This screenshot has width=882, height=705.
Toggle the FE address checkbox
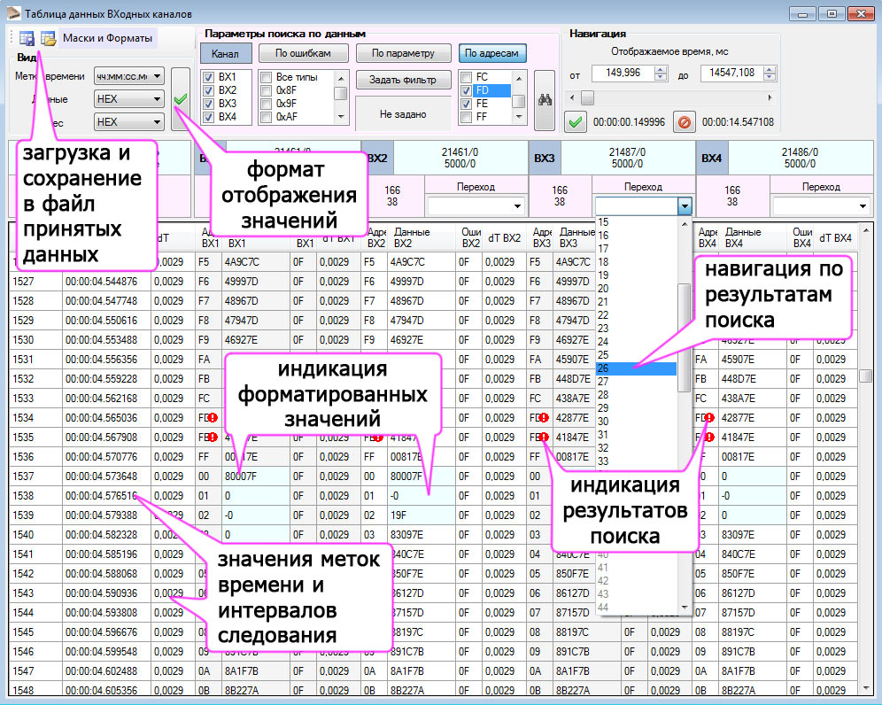(467, 104)
